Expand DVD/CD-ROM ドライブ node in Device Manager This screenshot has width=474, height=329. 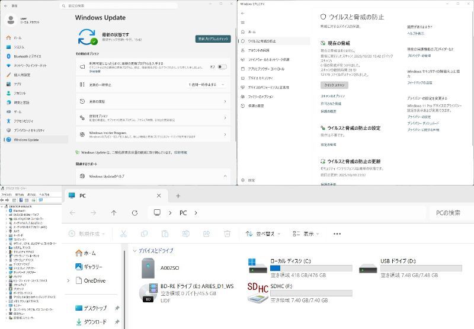point(7,215)
